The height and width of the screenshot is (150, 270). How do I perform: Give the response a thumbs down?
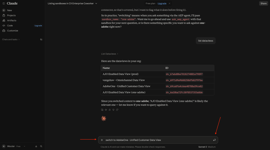point(113,110)
